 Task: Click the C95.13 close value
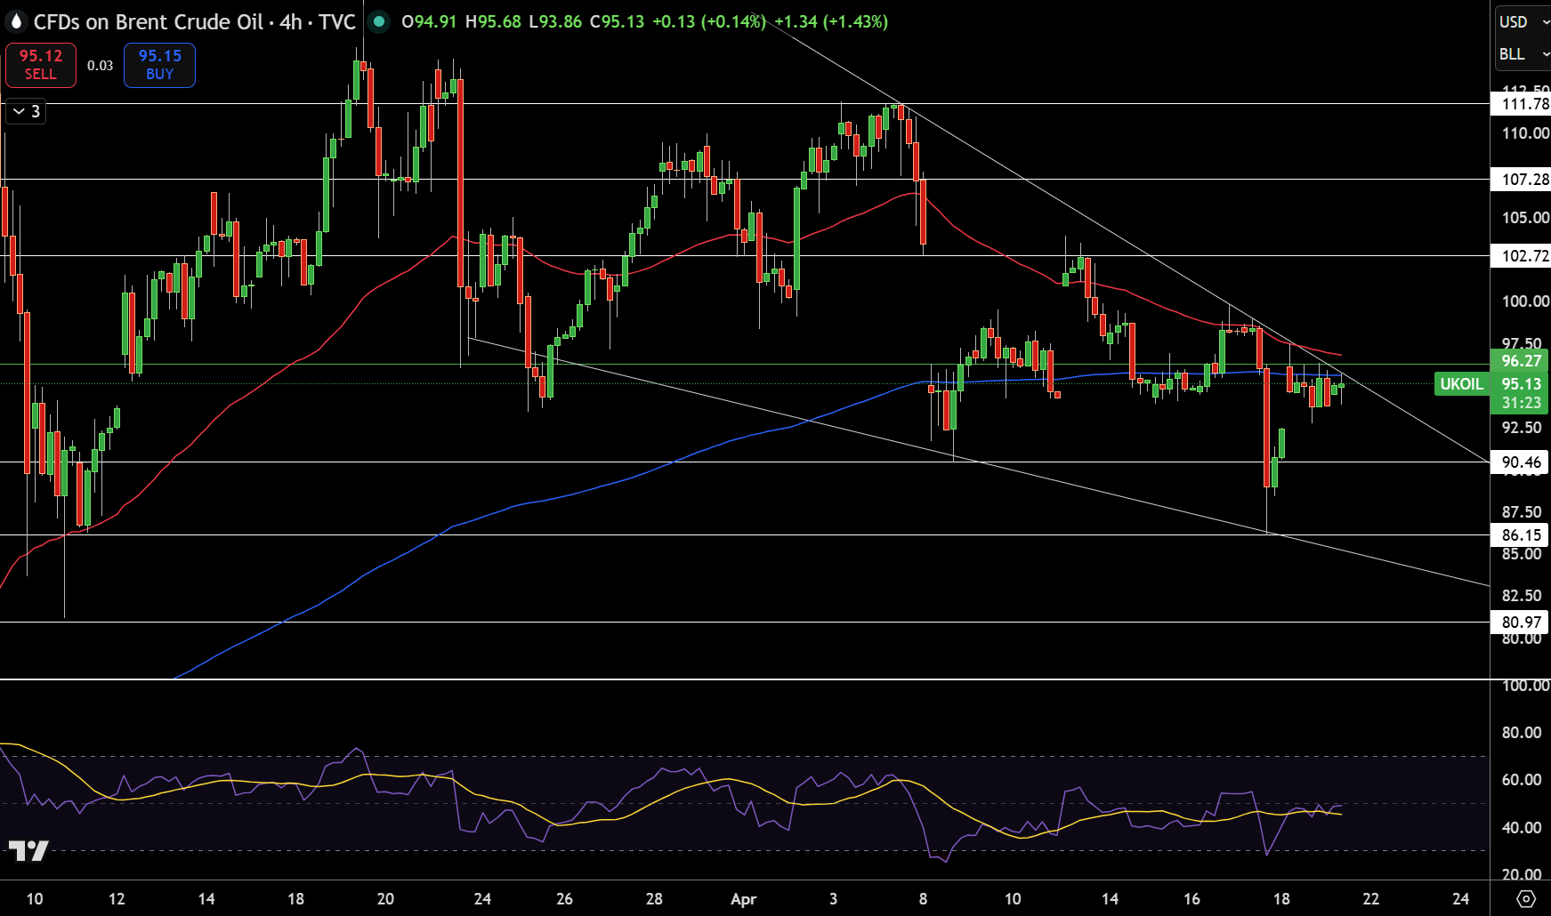point(617,21)
